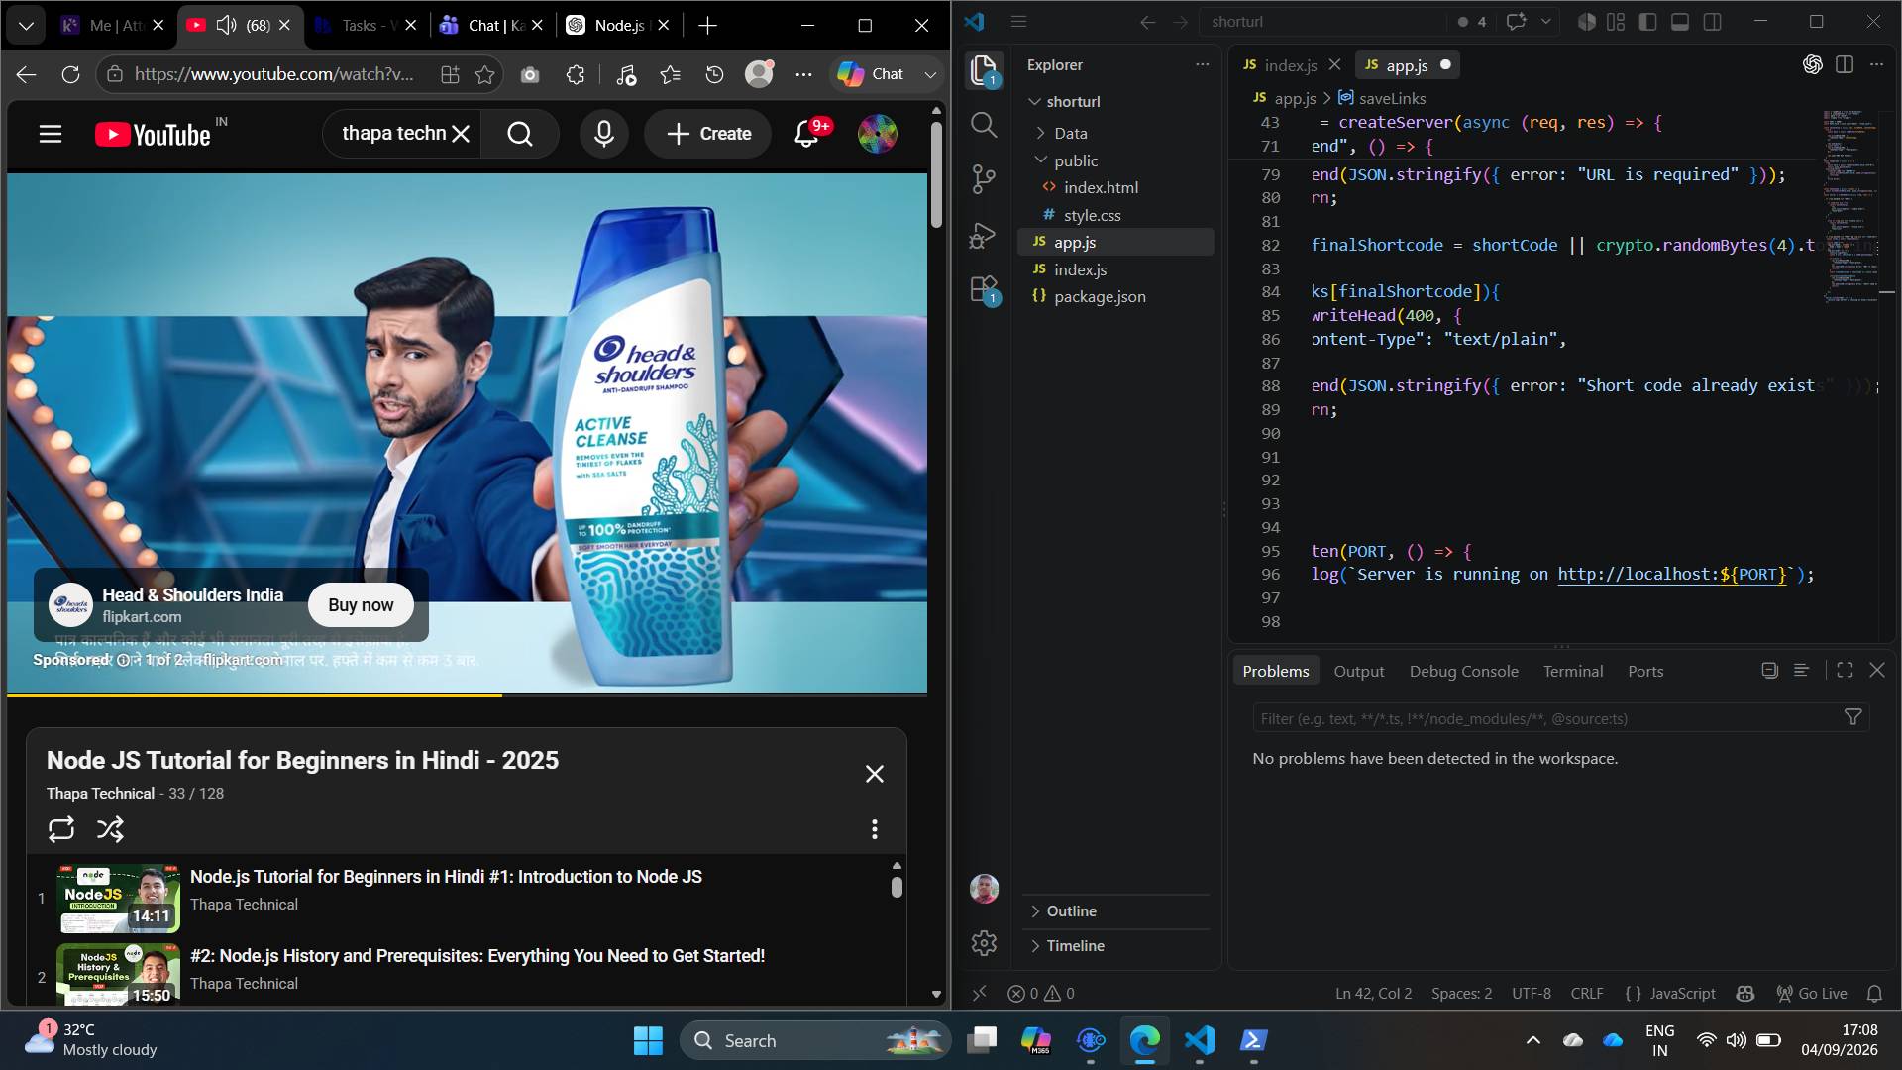Click the video ad progress bar
Screen dimensions: 1902x1070
pyautogui.click(x=467, y=695)
